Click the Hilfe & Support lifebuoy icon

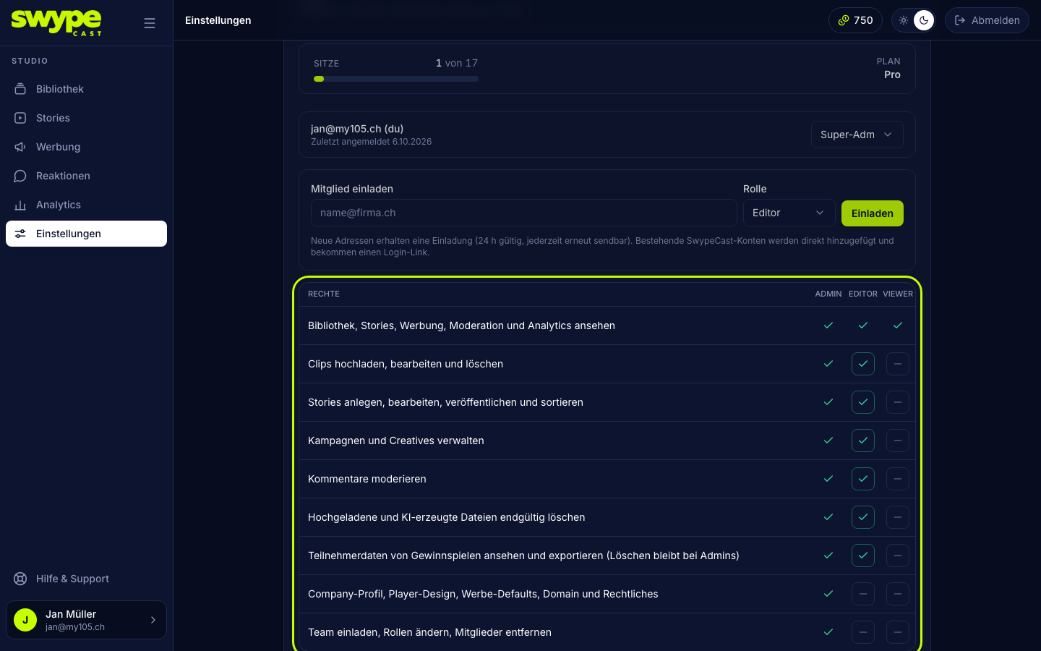click(20, 579)
